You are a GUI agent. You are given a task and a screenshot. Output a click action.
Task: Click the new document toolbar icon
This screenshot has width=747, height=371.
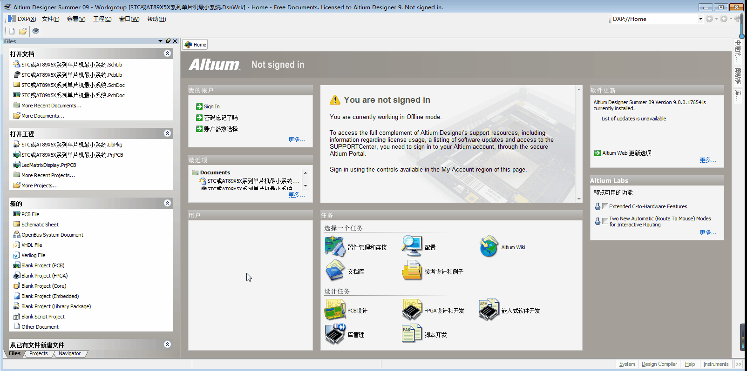point(12,31)
